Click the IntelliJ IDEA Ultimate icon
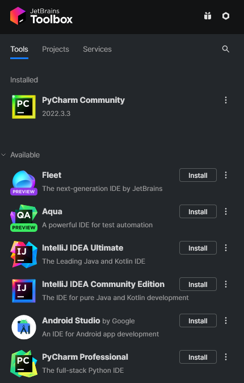The height and width of the screenshot is (383, 244). [x=24, y=254]
